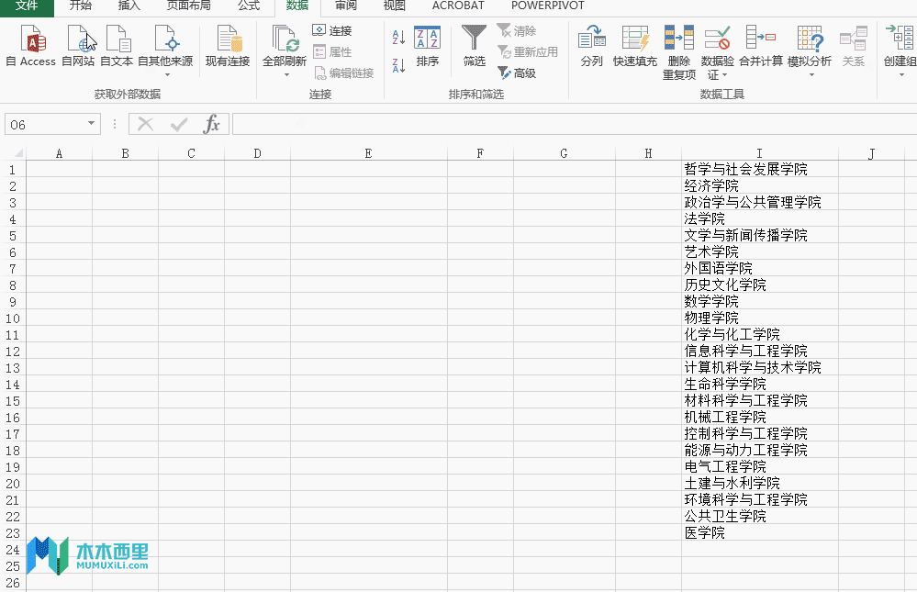
Task: Click 合并计算 consolidate
Action: pyautogui.click(x=761, y=46)
